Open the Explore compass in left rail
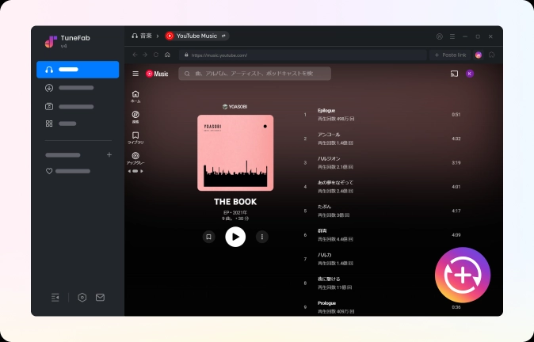This screenshot has width=534, height=342. 135,116
